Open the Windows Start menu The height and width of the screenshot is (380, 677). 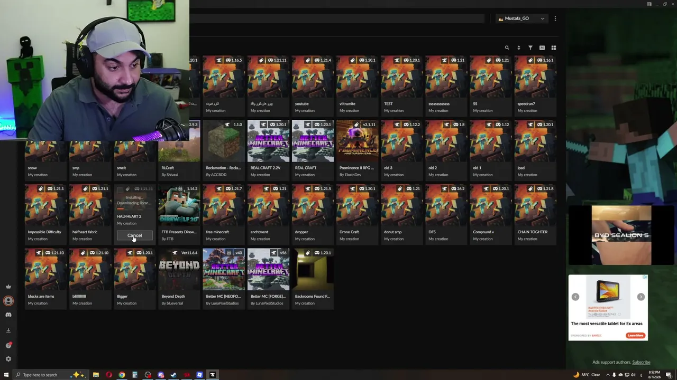pos(6,375)
